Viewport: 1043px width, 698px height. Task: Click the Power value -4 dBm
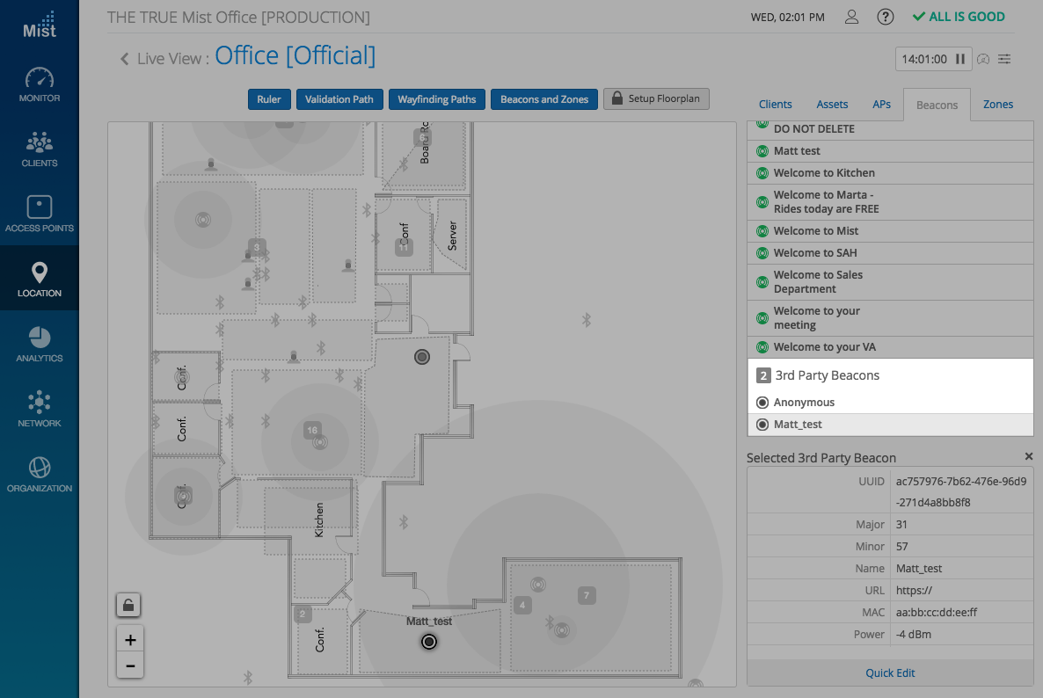pyautogui.click(x=914, y=634)
